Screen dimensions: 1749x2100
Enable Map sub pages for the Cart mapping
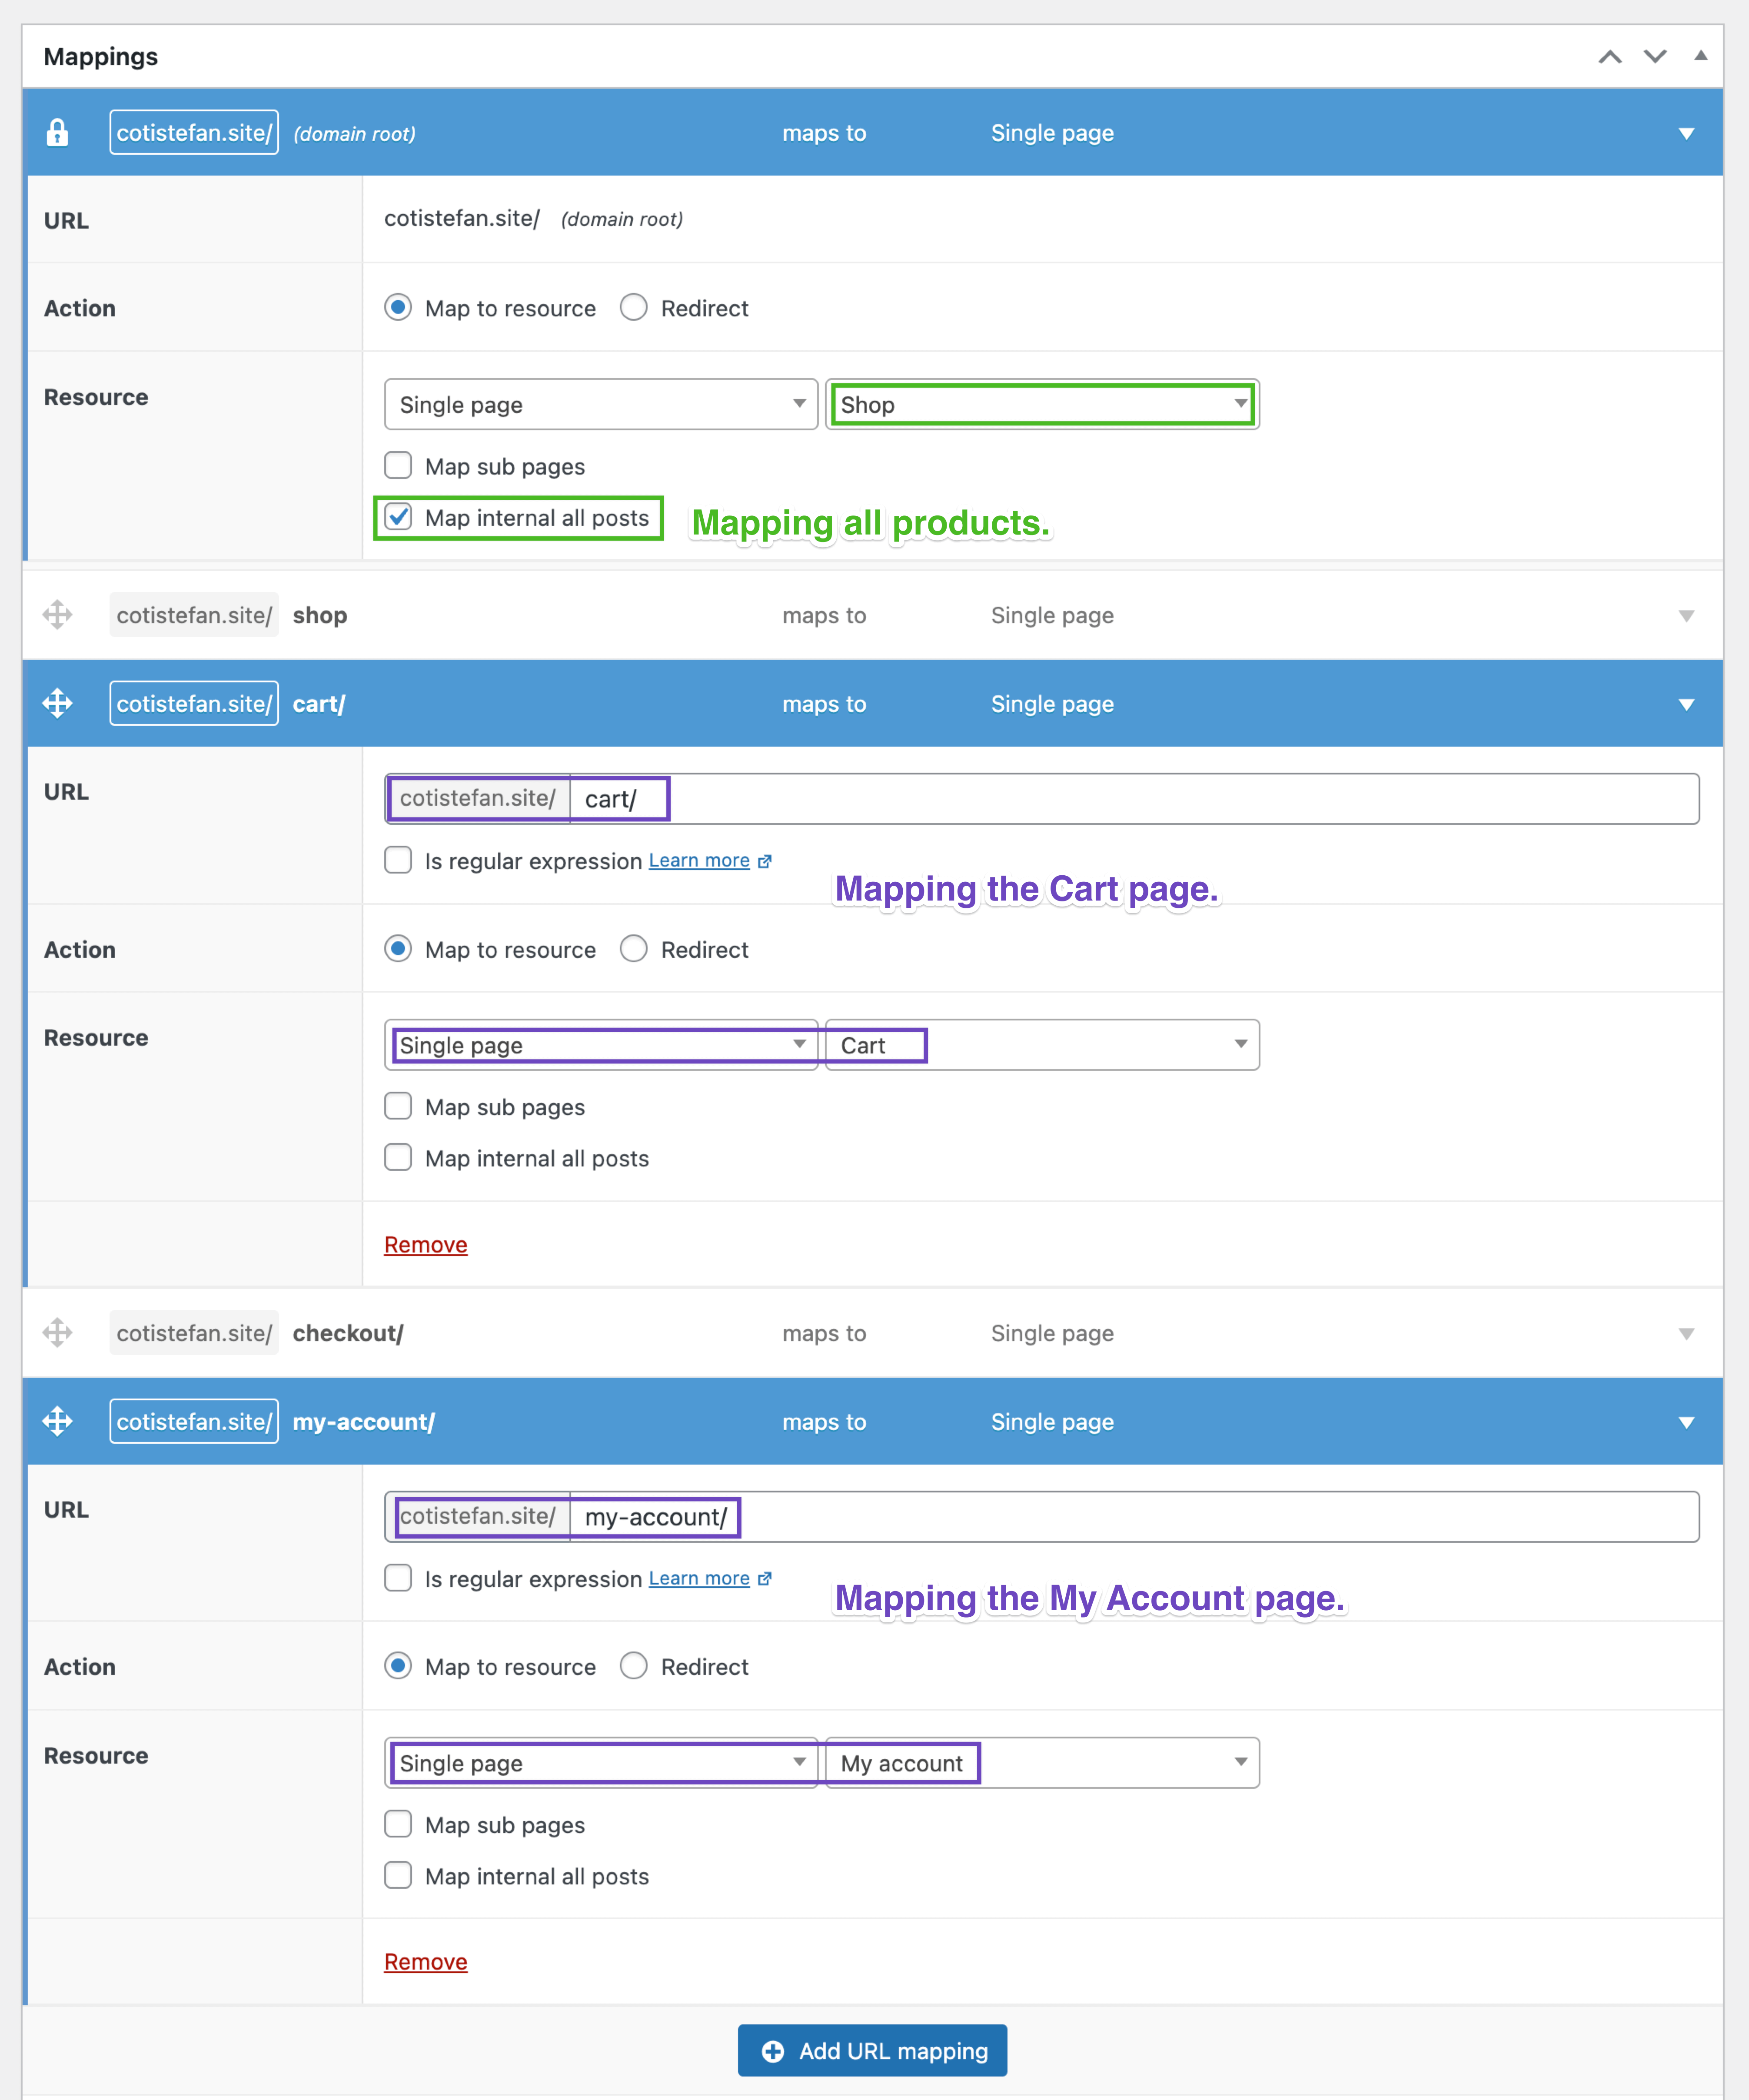(398, 1106)
